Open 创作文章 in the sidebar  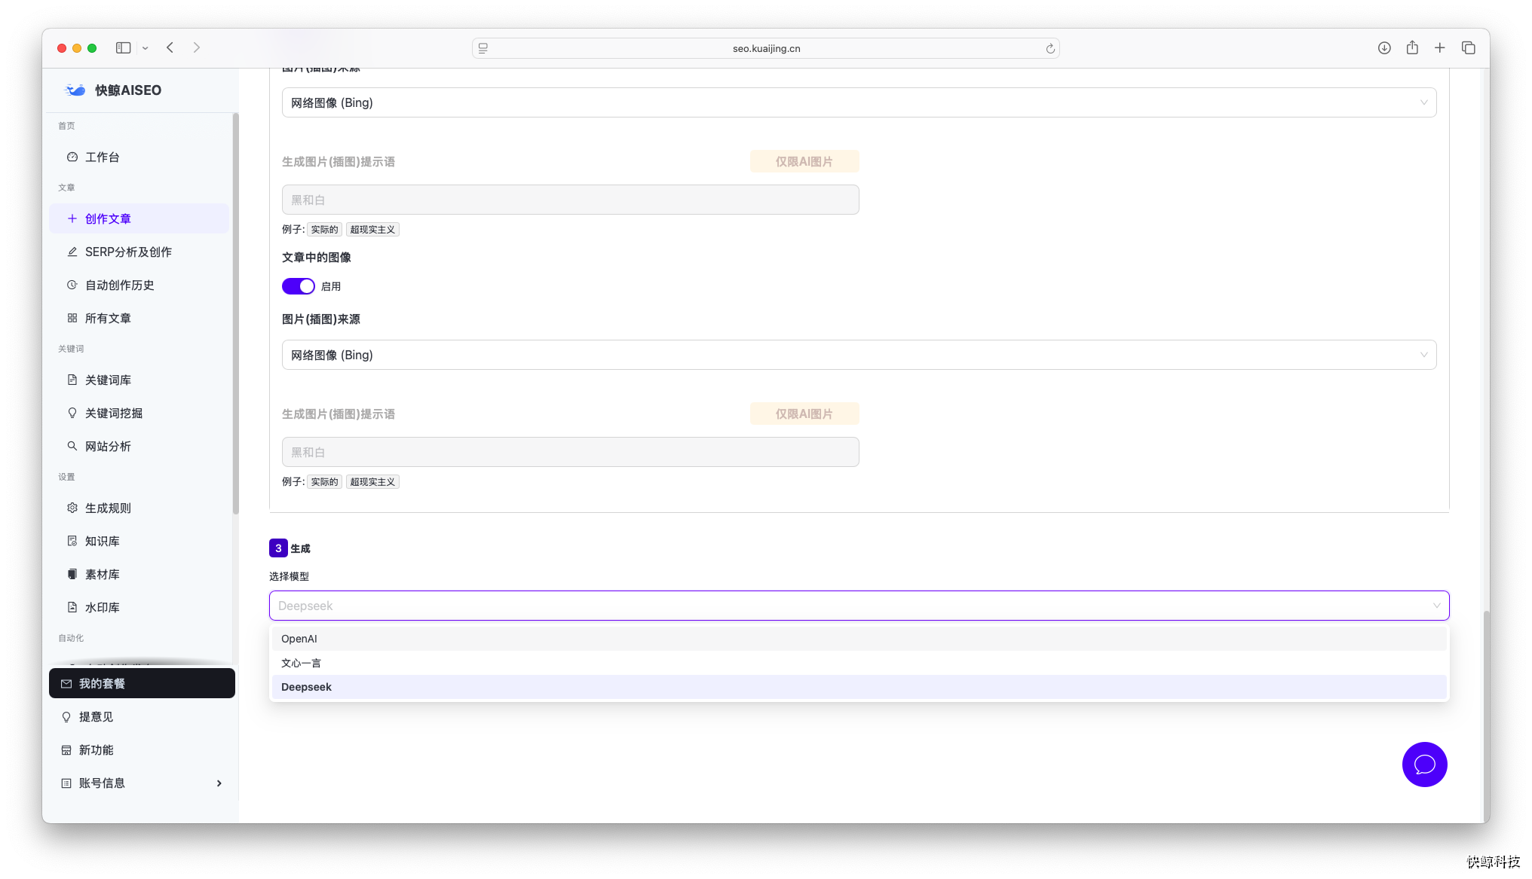click(139, 218)
